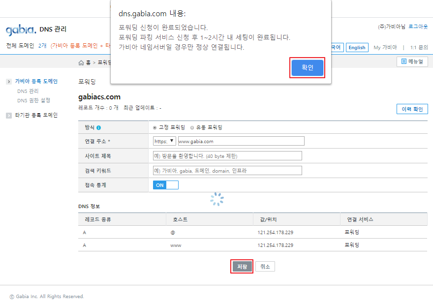The image size is (433, 305).
Task: Log out via 로그아웃 link
Action: [418, 27]
